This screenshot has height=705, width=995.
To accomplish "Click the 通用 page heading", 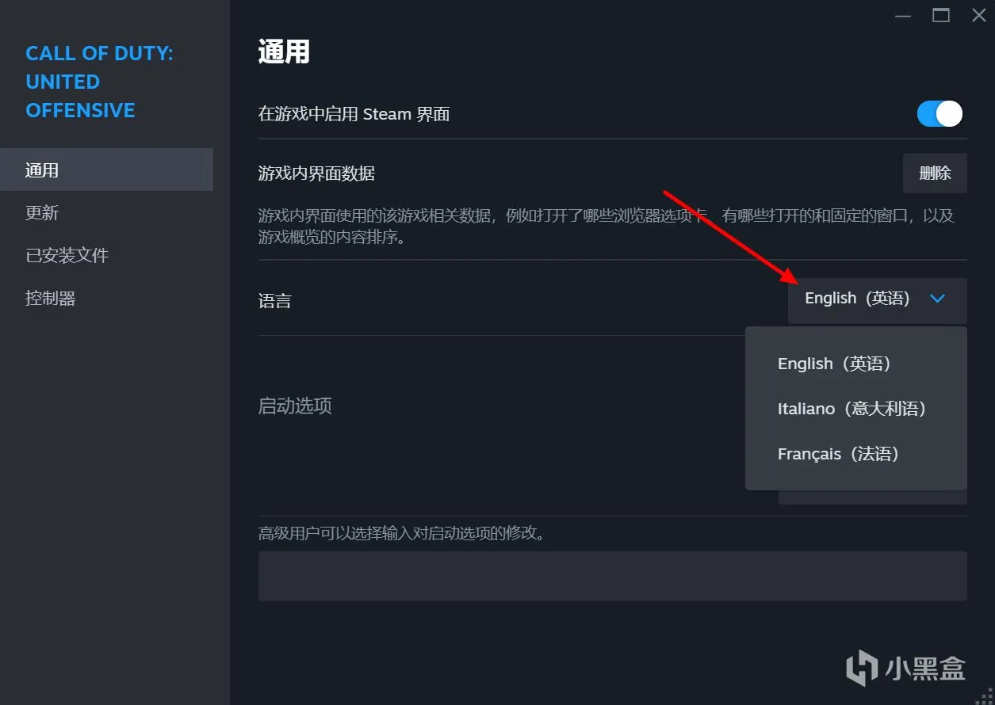I will tap(284, 53).
